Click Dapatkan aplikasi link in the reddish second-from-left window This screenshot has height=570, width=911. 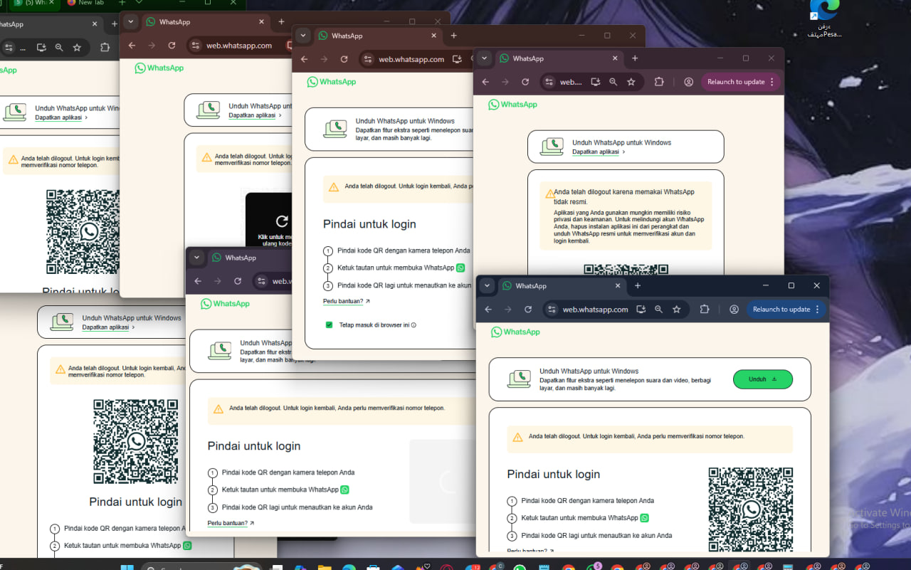click(255, 115)
